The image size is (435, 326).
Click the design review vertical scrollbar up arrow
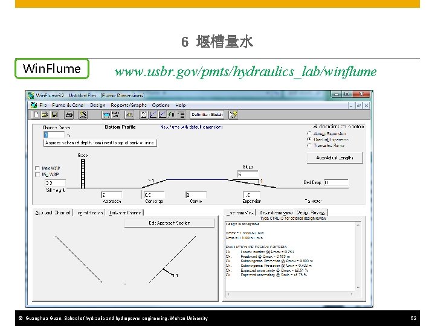coord(358,225)
